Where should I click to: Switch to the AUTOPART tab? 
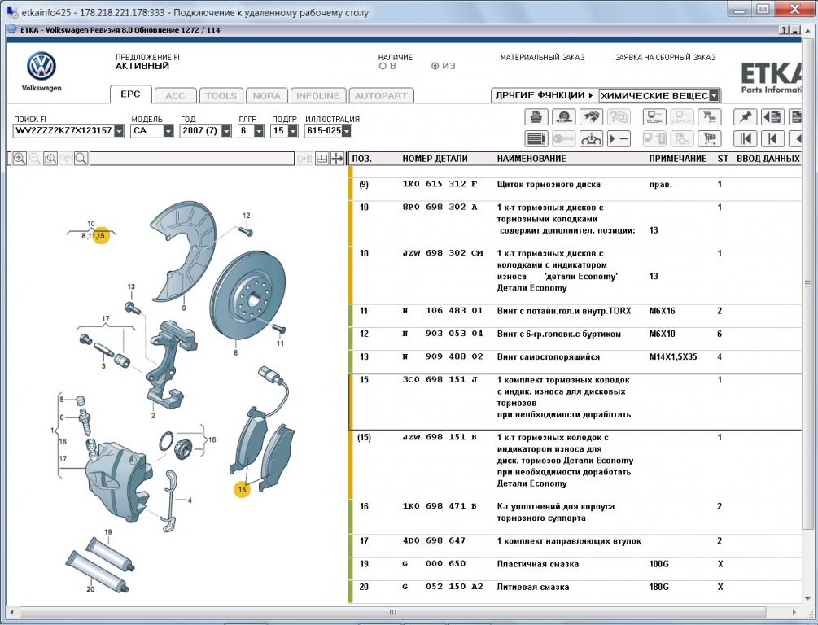pyautogui.click(x=381, y=96)
